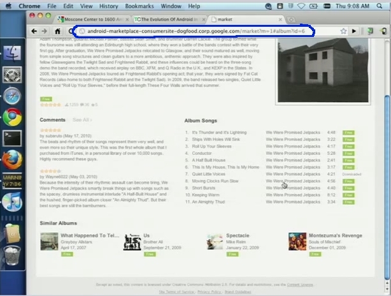Click the album's green Free button above Comments
The width and height of the screenshot is (391, 296).
point(46,99)
